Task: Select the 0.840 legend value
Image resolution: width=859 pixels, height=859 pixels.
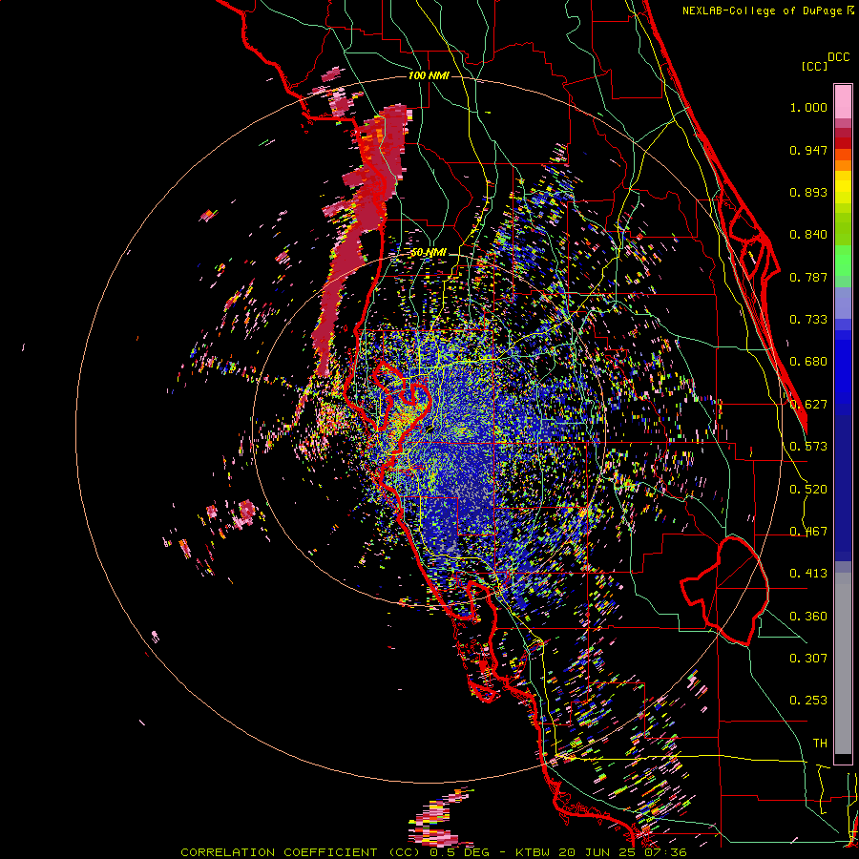Action: coord(808,235)
